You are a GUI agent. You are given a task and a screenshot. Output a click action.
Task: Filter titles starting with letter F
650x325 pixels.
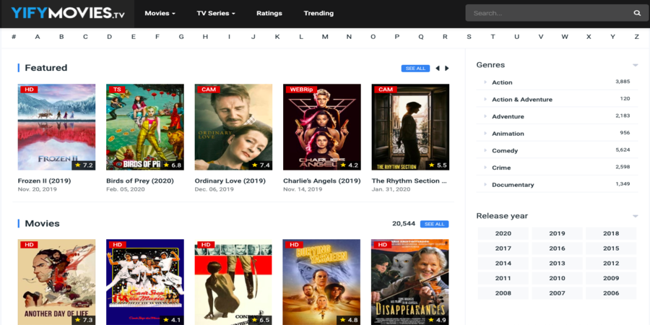click(157, 37)
